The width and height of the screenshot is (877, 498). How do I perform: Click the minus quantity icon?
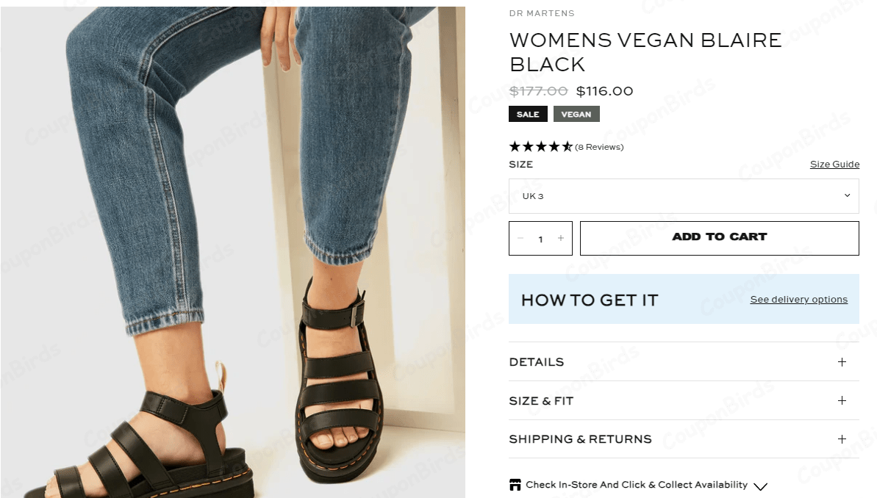(x=520, y=238)
